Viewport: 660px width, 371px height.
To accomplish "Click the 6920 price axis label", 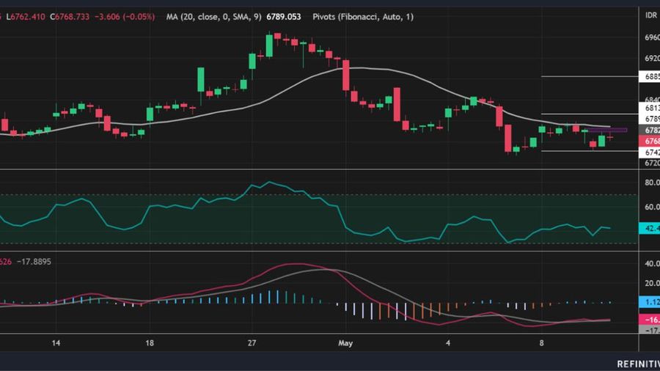I will click(x=652, y=59).
